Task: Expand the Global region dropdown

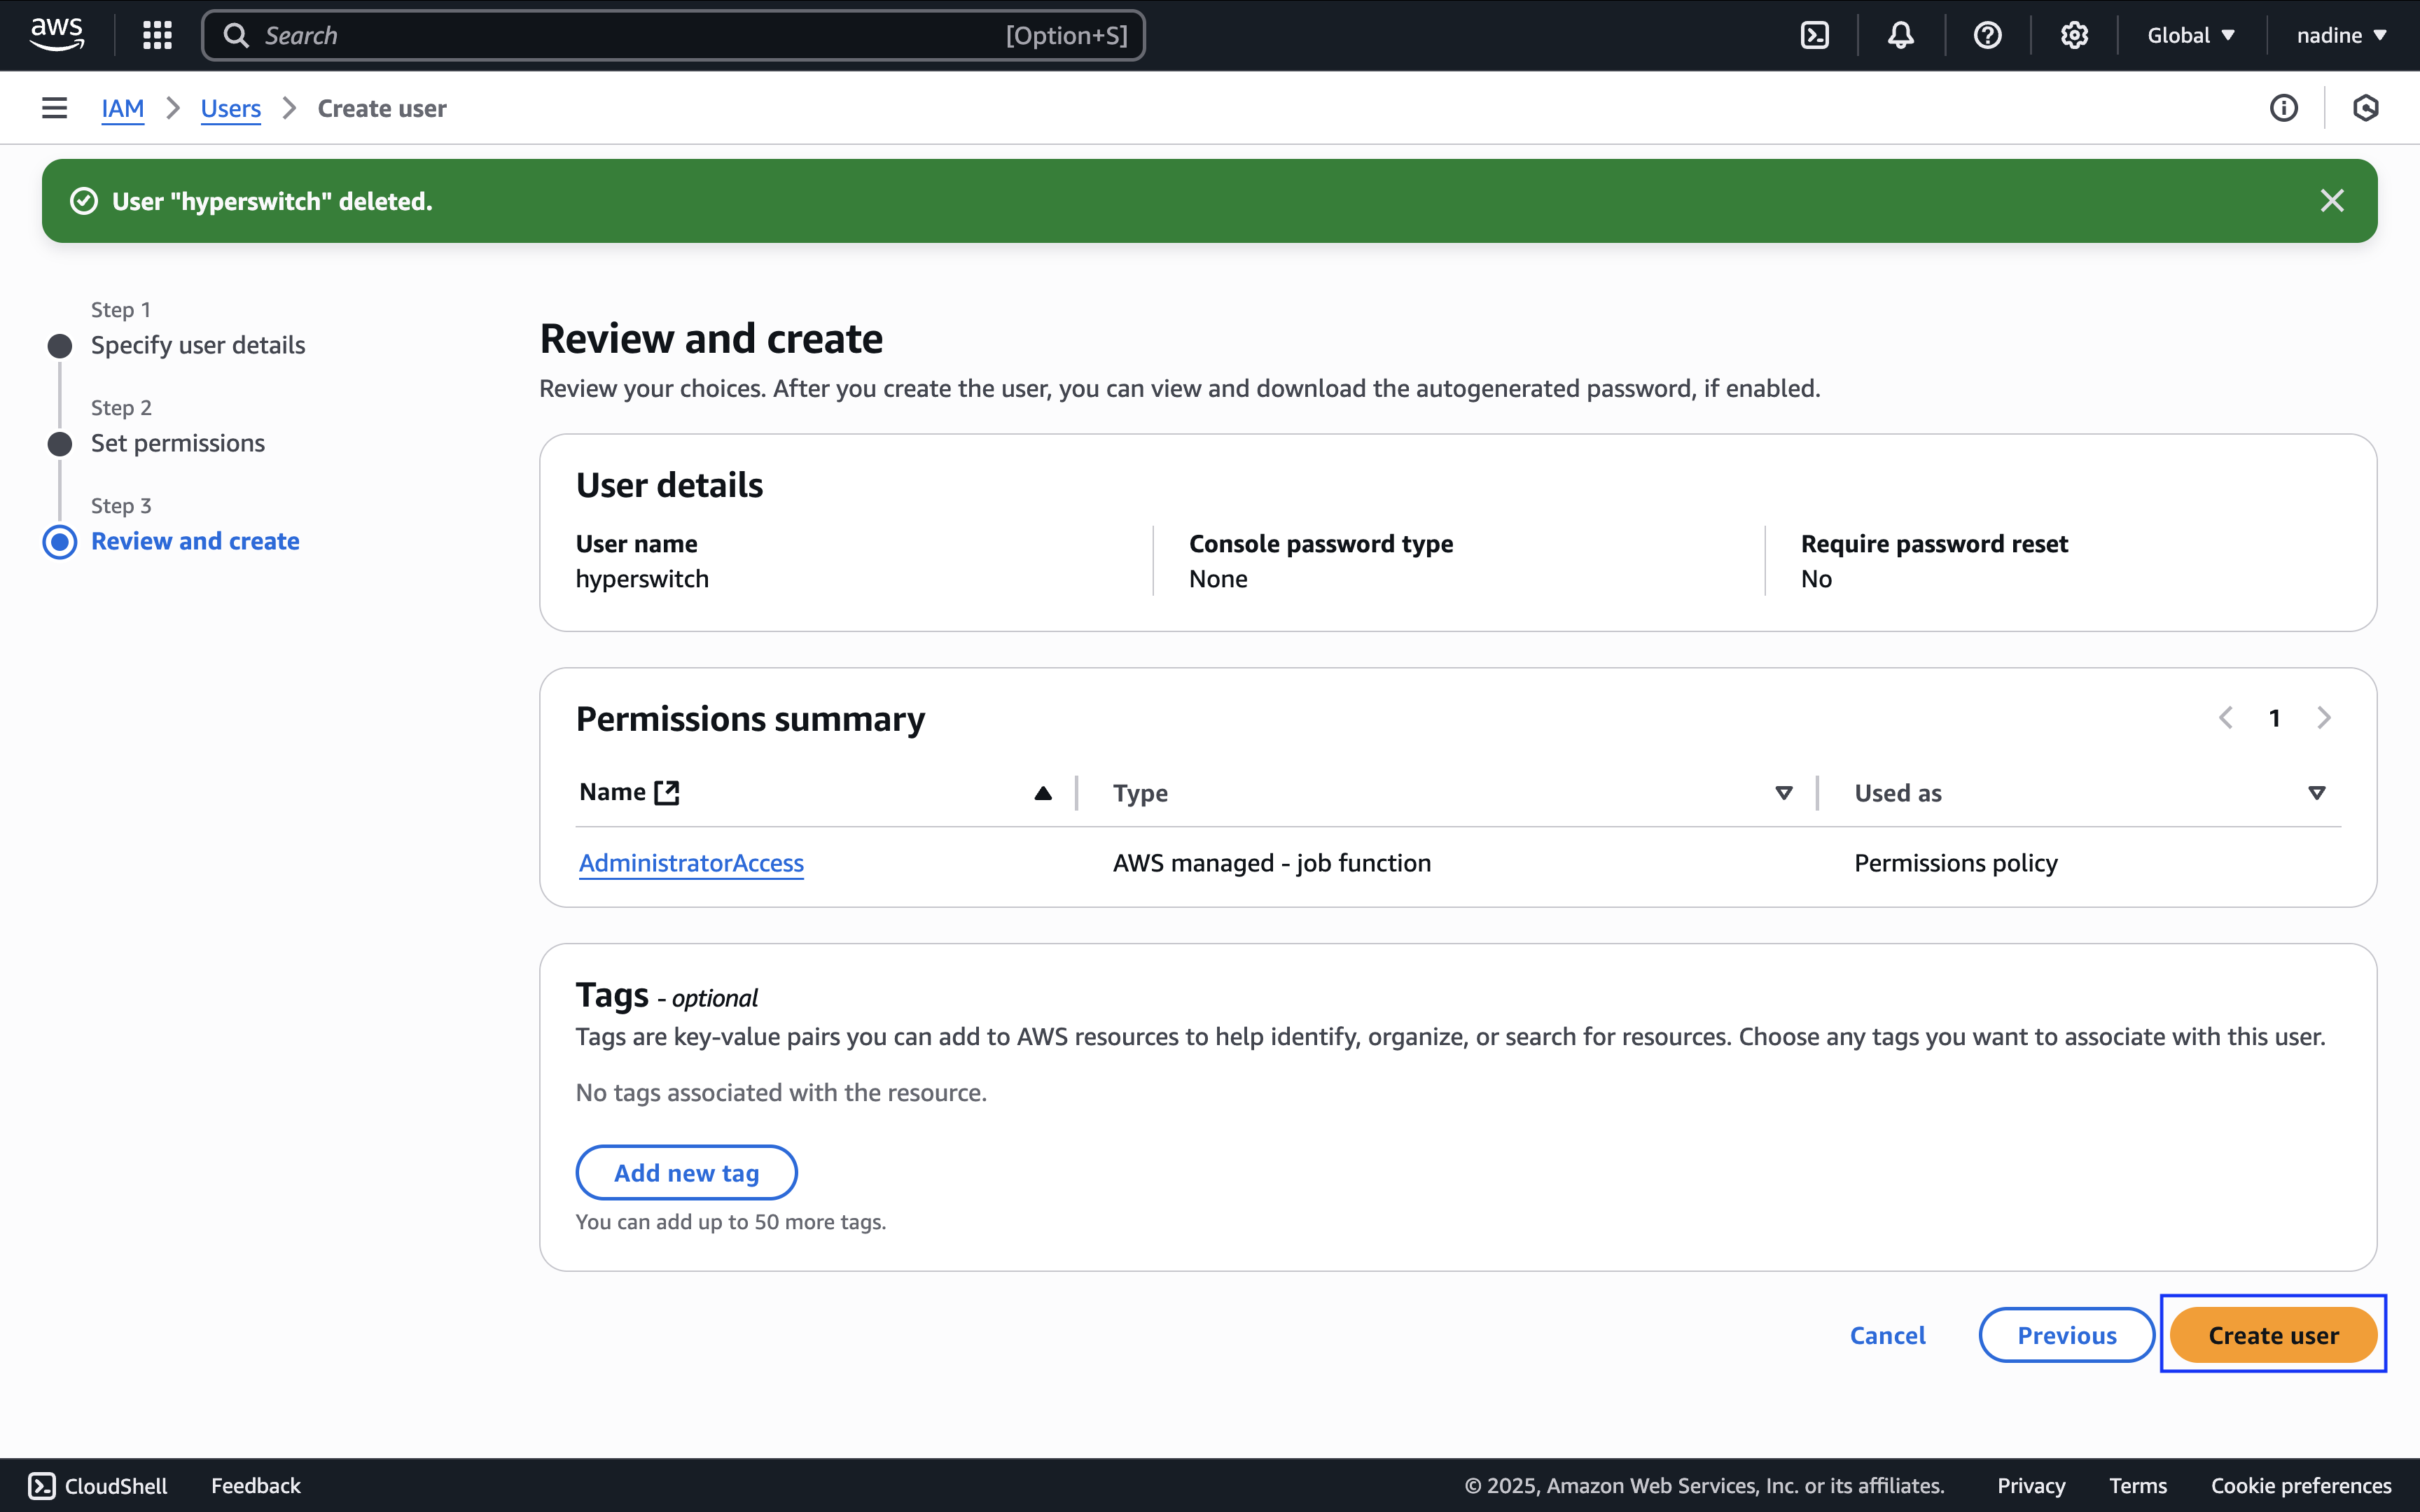Action: [2190, 35]
